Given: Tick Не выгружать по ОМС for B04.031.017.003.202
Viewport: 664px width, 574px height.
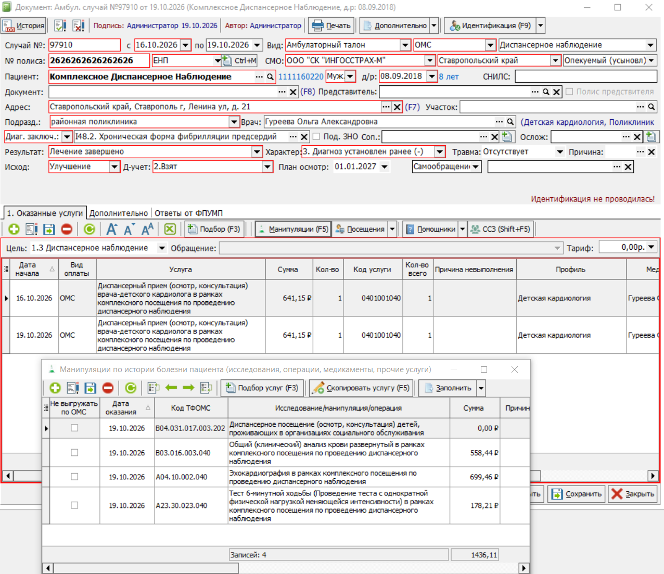Looking at the screenshot, I should [74, 428].
